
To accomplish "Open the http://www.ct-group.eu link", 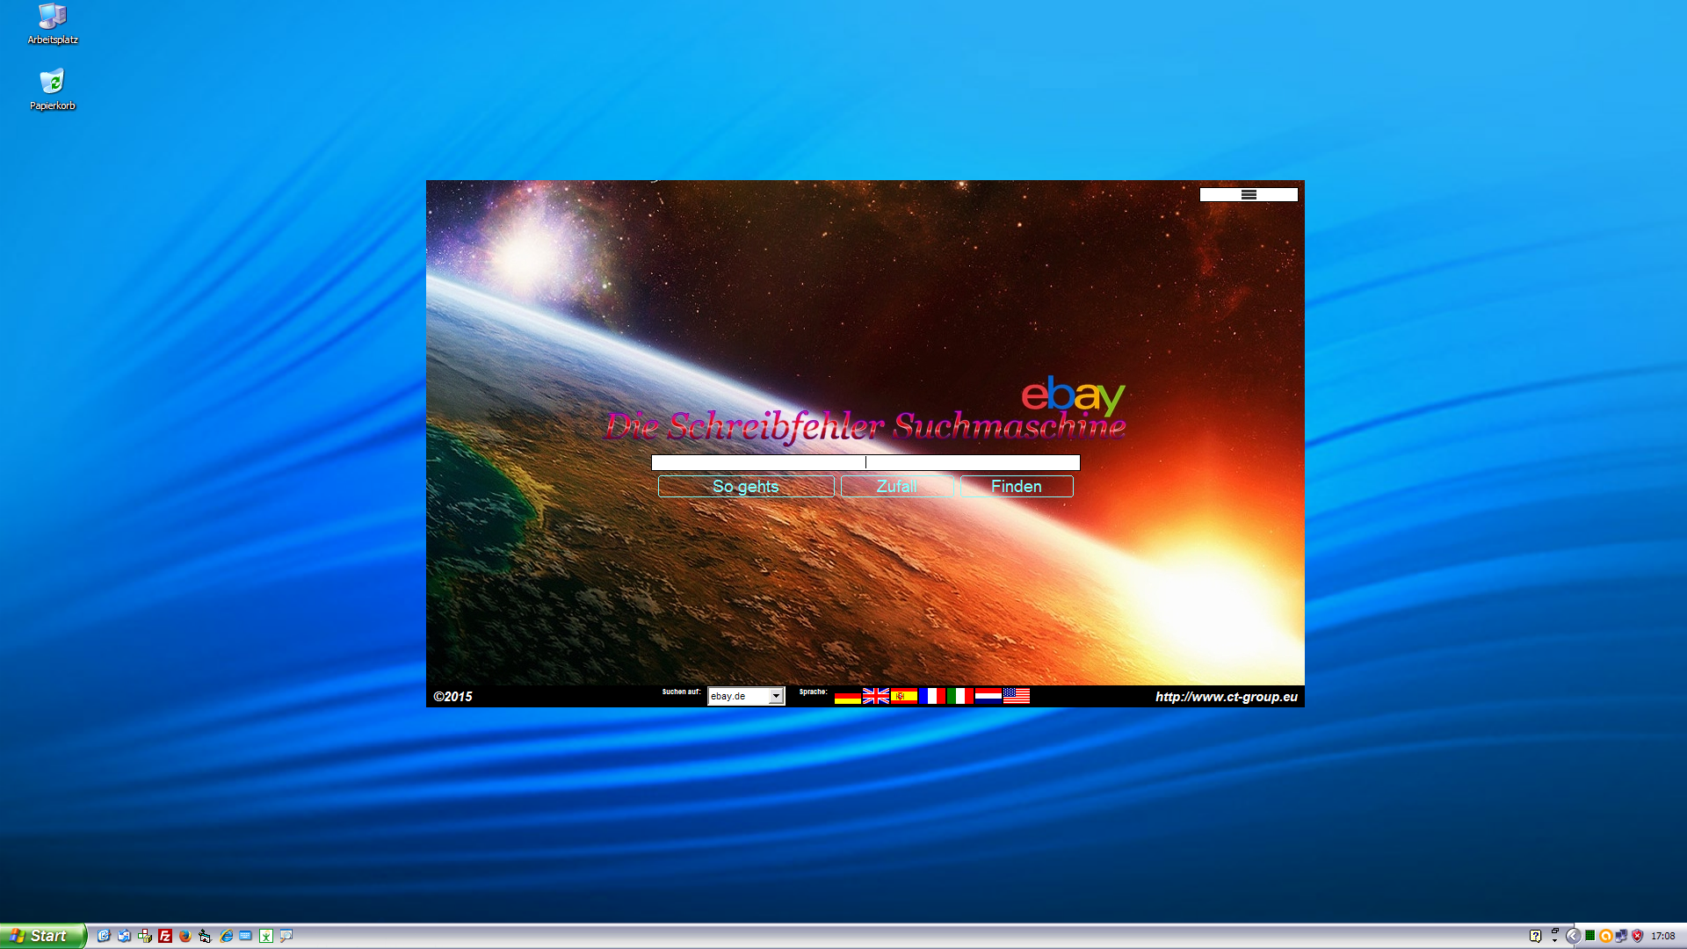I will (1227, 697).
